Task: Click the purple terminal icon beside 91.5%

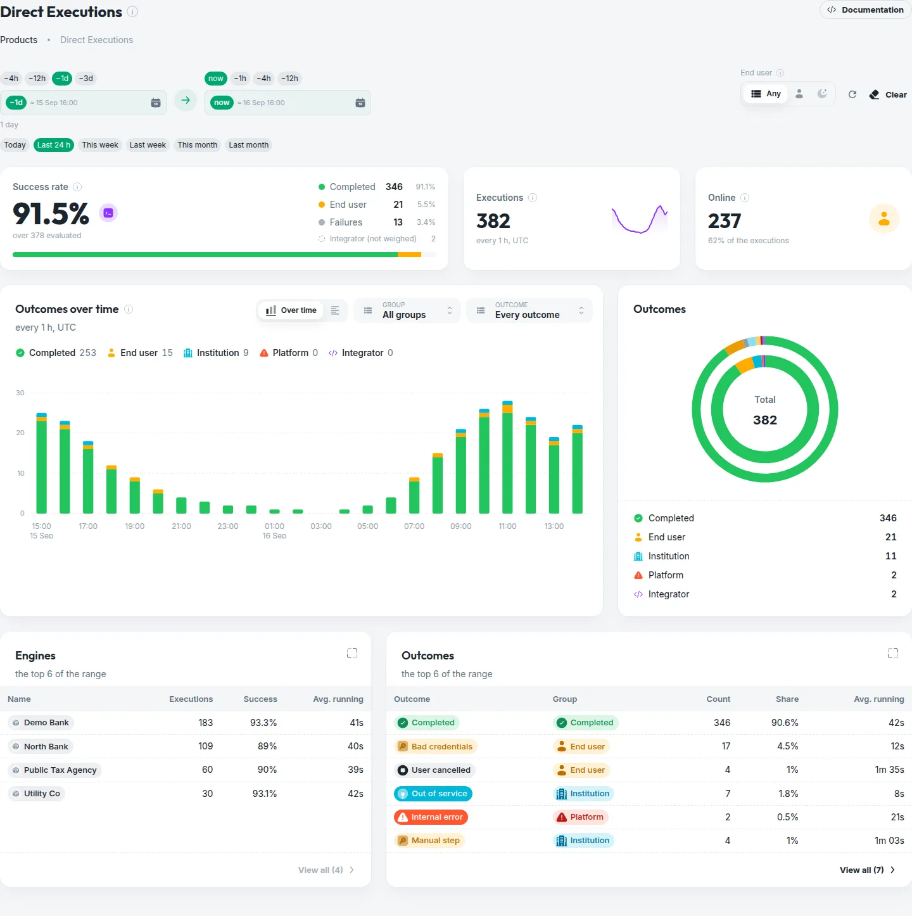Action: point(108,213)
